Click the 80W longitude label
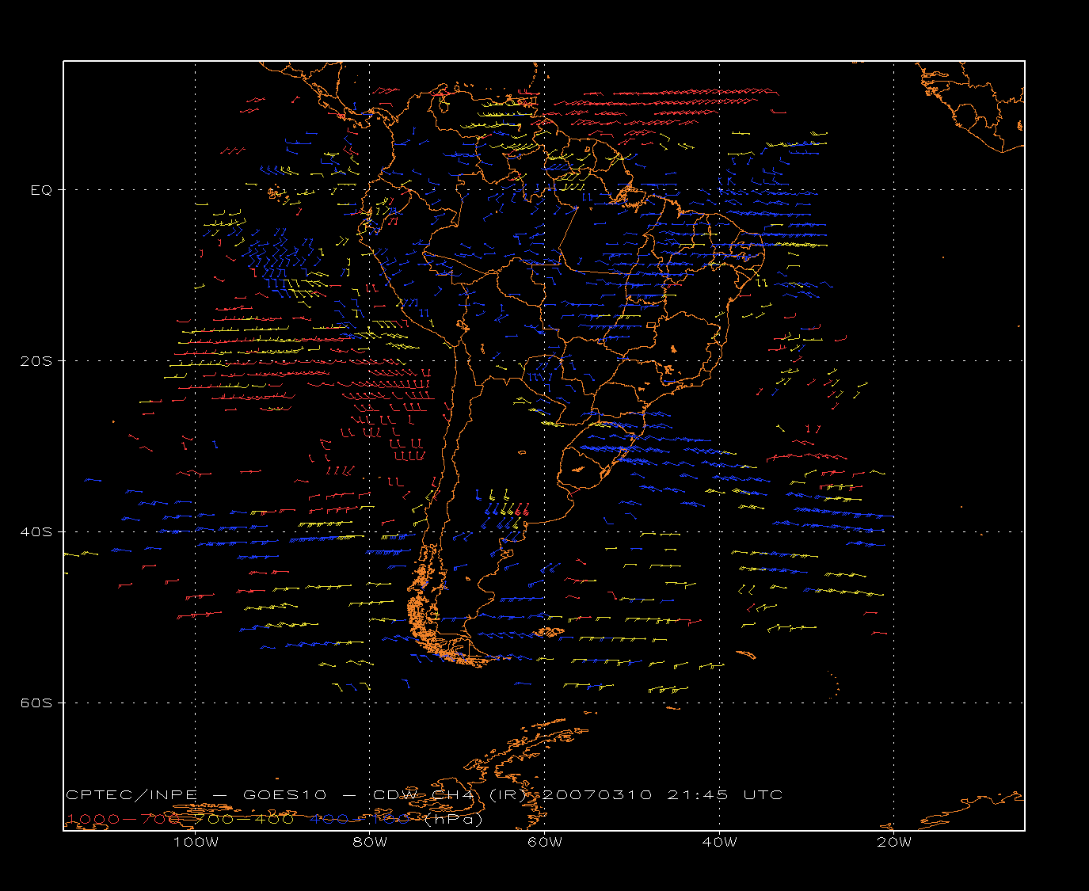Screen dimensions: 1089x891 tap(370, 842)
